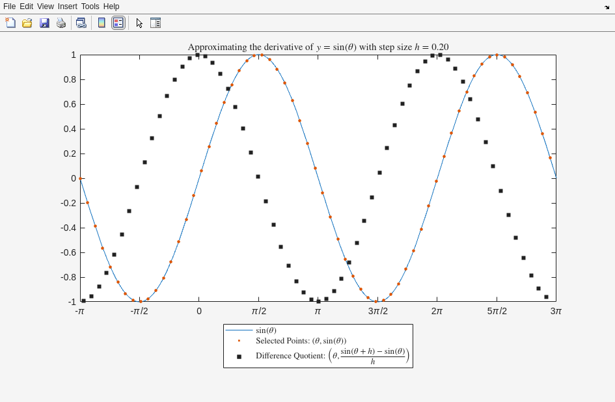The width and height of the screenshot is (615, 402).
Task: Toggle the Insert Legend toolbar button off
Action: click(x=118, y=23)
